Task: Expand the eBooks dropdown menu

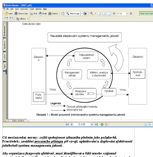Action: tap(28, 19)
